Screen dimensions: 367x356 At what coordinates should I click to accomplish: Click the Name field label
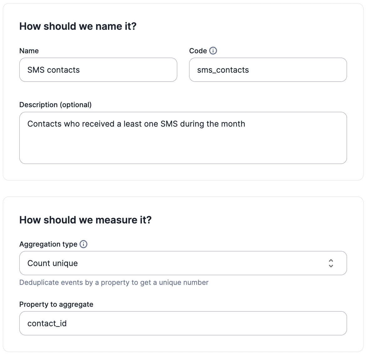pyautogui.click(x=29, y=51)
